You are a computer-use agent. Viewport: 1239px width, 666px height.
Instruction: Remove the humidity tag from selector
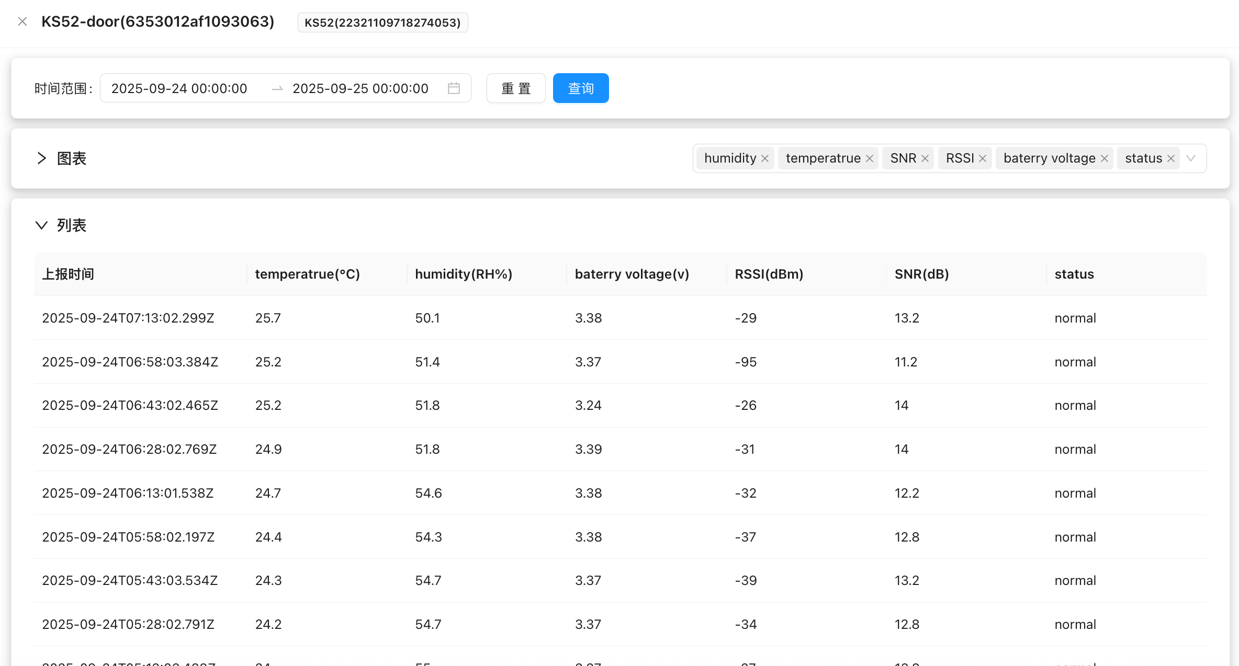(765, 158)
